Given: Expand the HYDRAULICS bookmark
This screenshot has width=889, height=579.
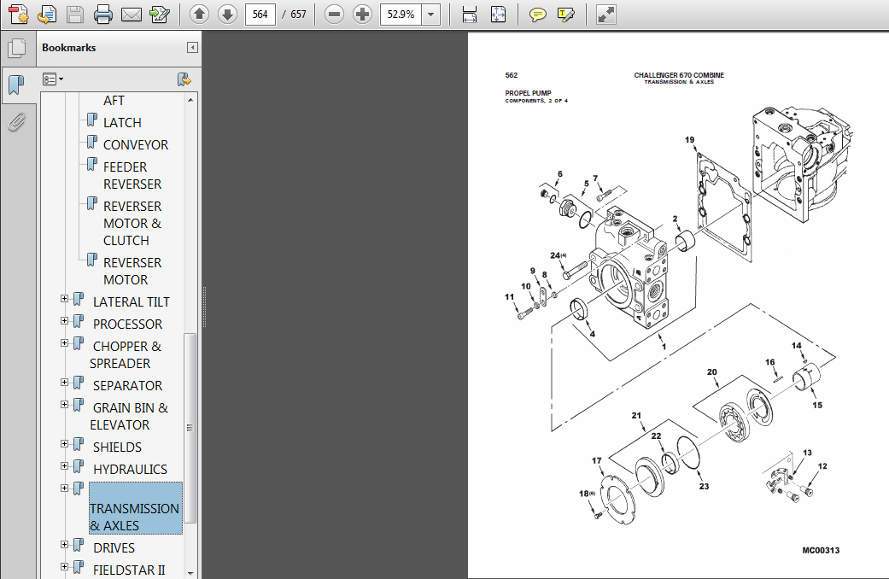Looking at the screenshot, I should click(65, 466).
